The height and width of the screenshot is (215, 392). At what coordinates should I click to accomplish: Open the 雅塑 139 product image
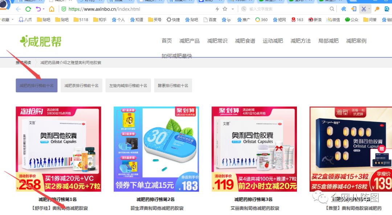point(351,149)
